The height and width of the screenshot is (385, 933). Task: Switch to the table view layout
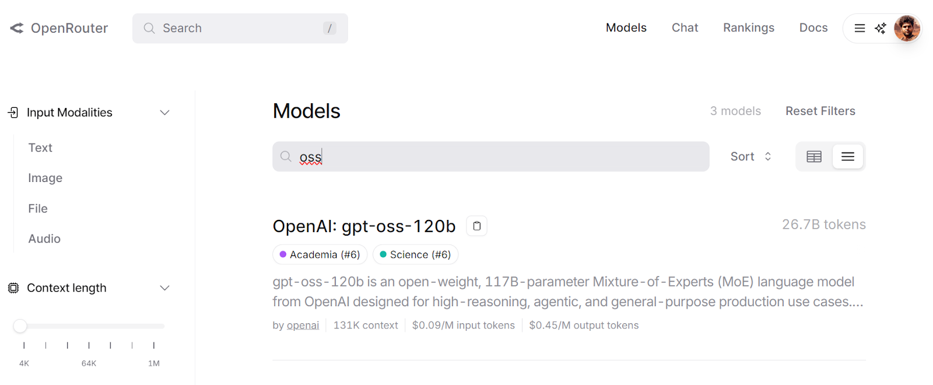pyautogui.click(x=813, y=156)
